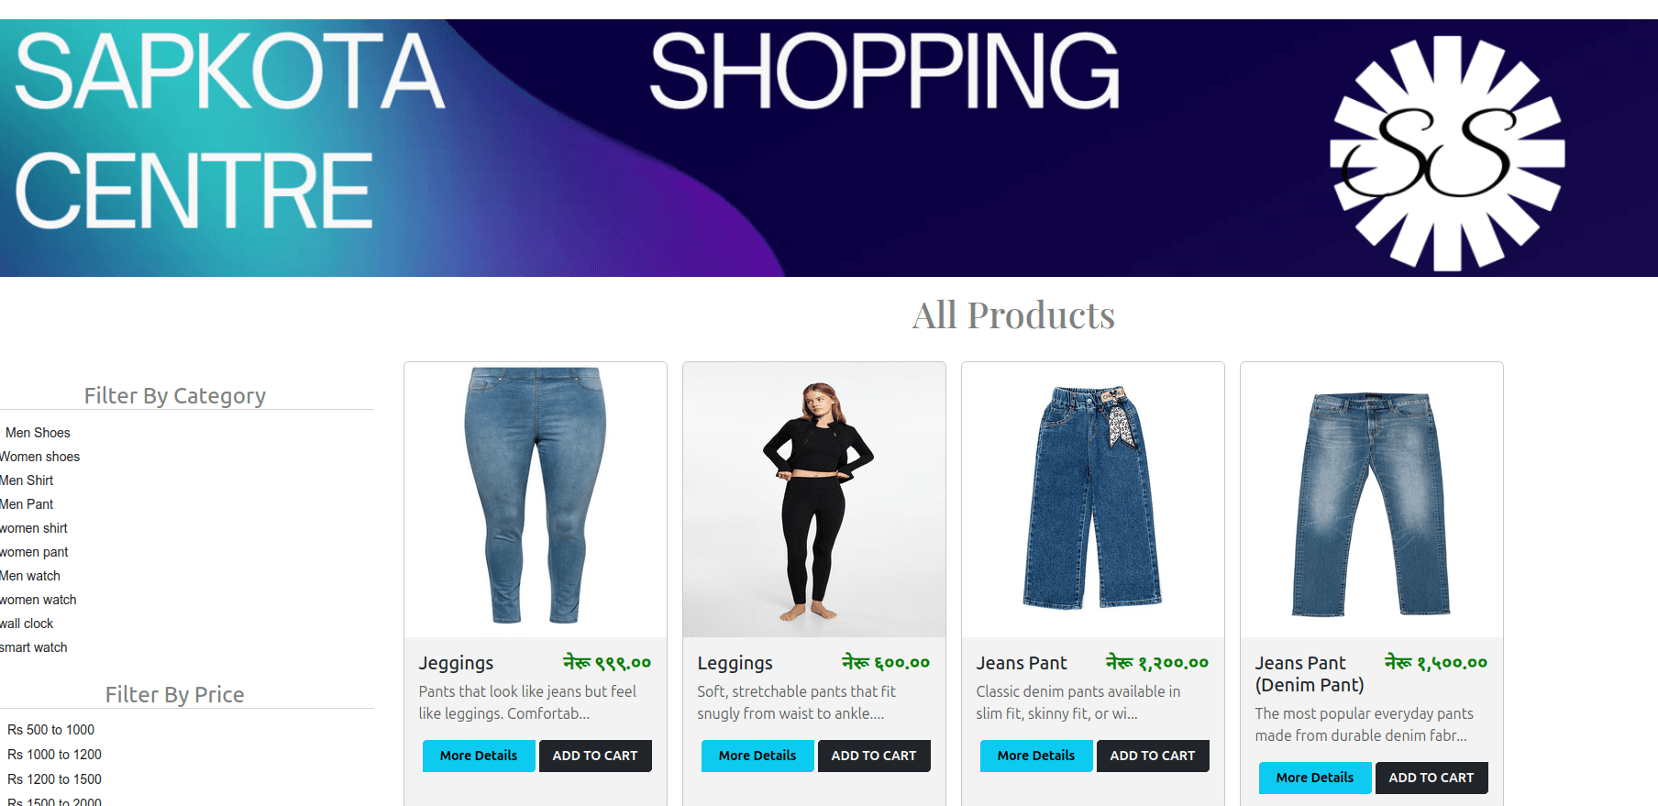Enable the smart watch category filter
This screenshot has width=1658, height=806.
34,647
